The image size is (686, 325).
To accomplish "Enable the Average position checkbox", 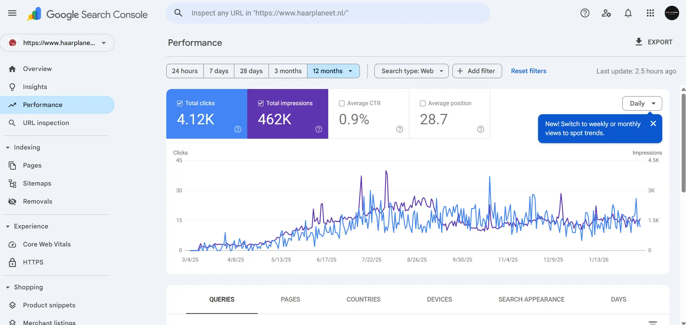I will pos(423,103).
